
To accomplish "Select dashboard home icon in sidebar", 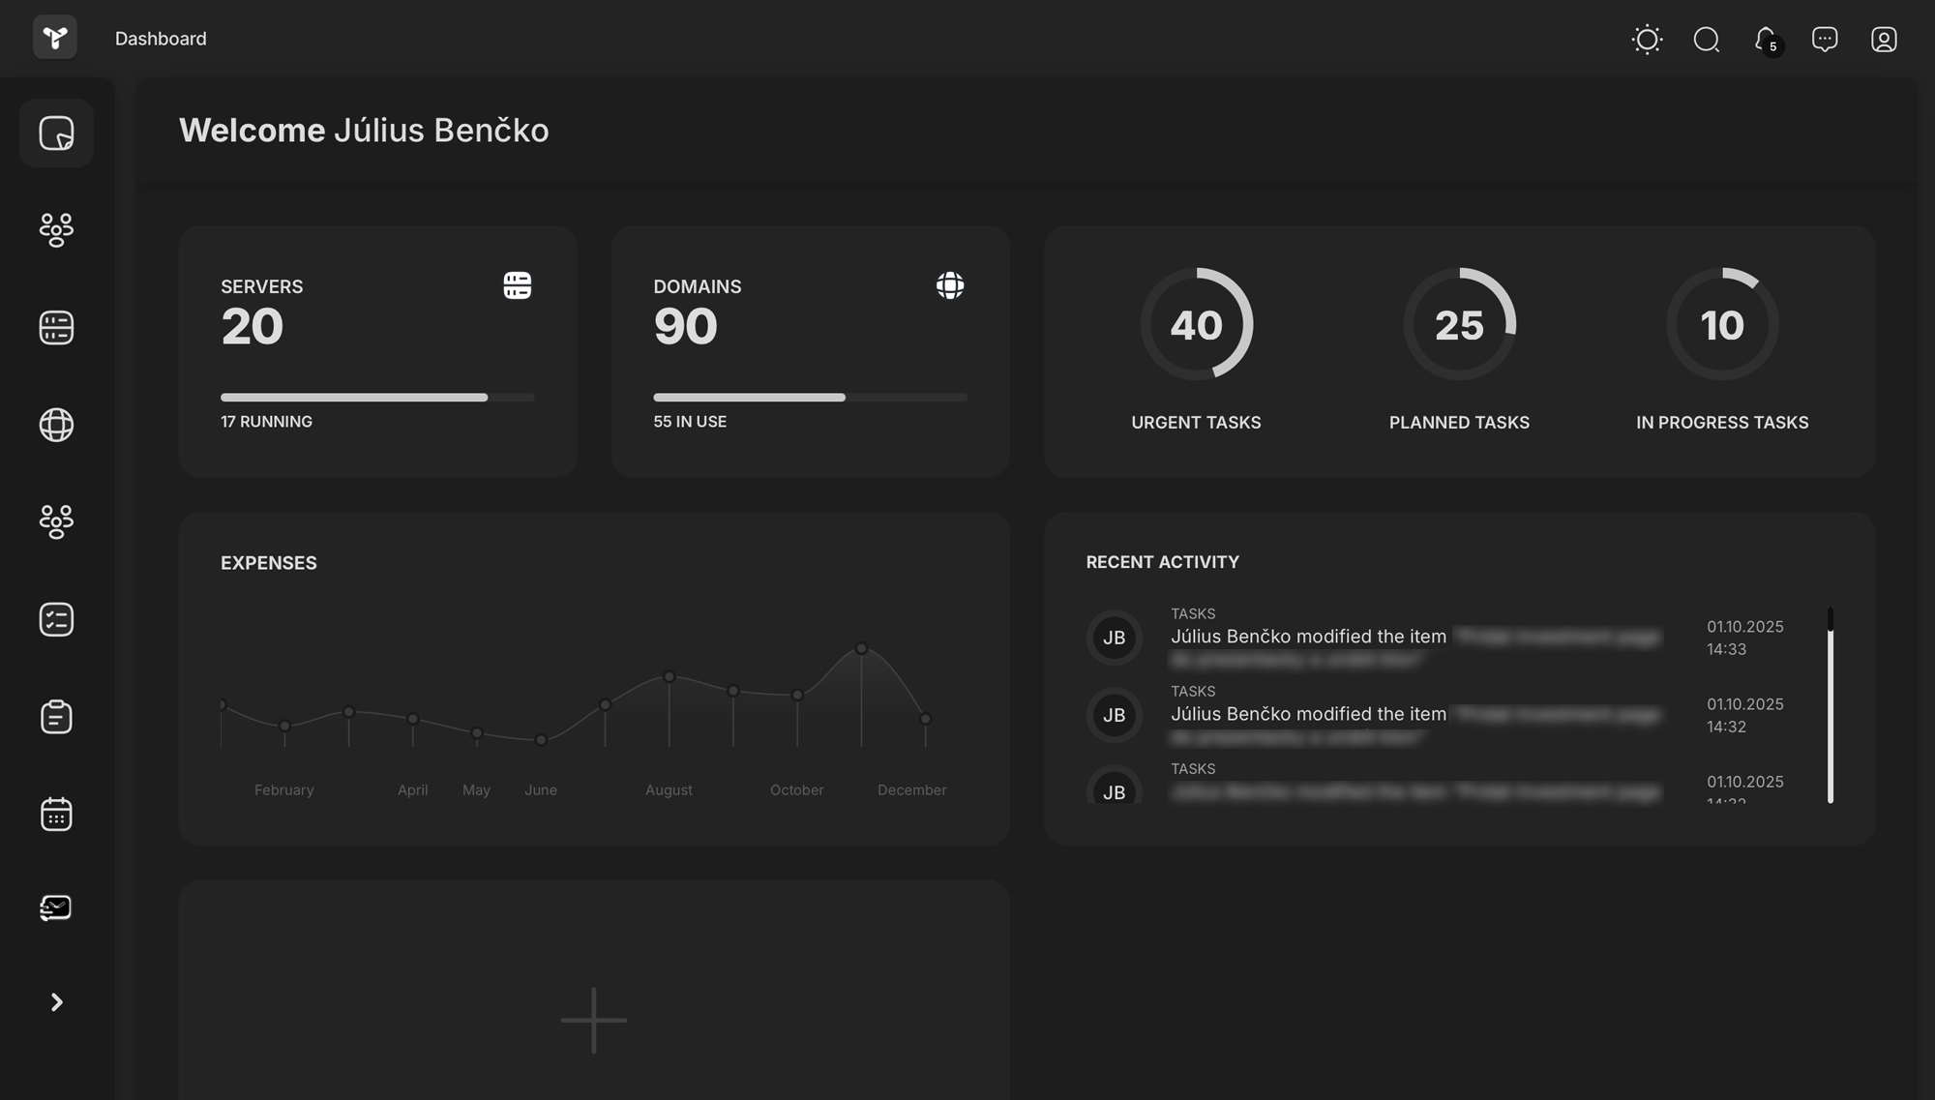I will click(x=56, y=134).
